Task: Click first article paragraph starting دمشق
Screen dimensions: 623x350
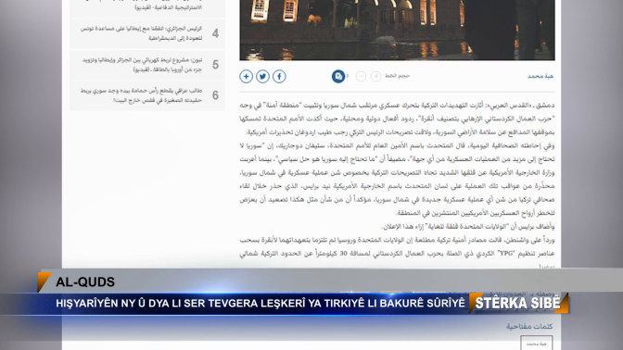Action: [397, 119]
